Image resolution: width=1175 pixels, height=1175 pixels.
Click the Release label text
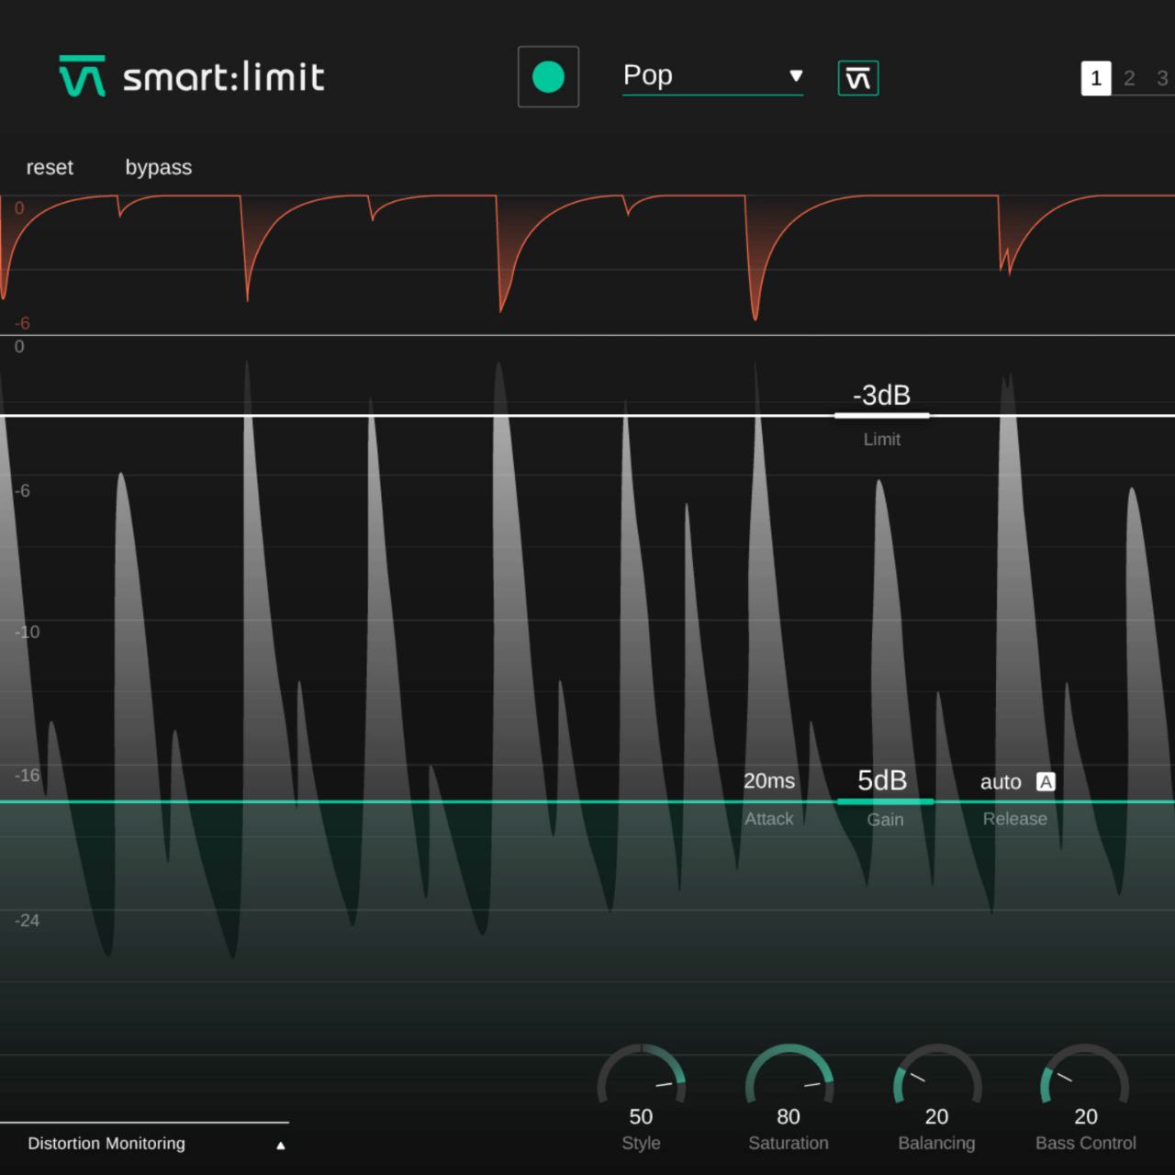[x=1015, y=819]
